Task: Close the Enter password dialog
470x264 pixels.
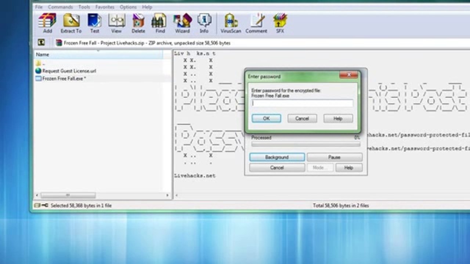Action: 348,75
